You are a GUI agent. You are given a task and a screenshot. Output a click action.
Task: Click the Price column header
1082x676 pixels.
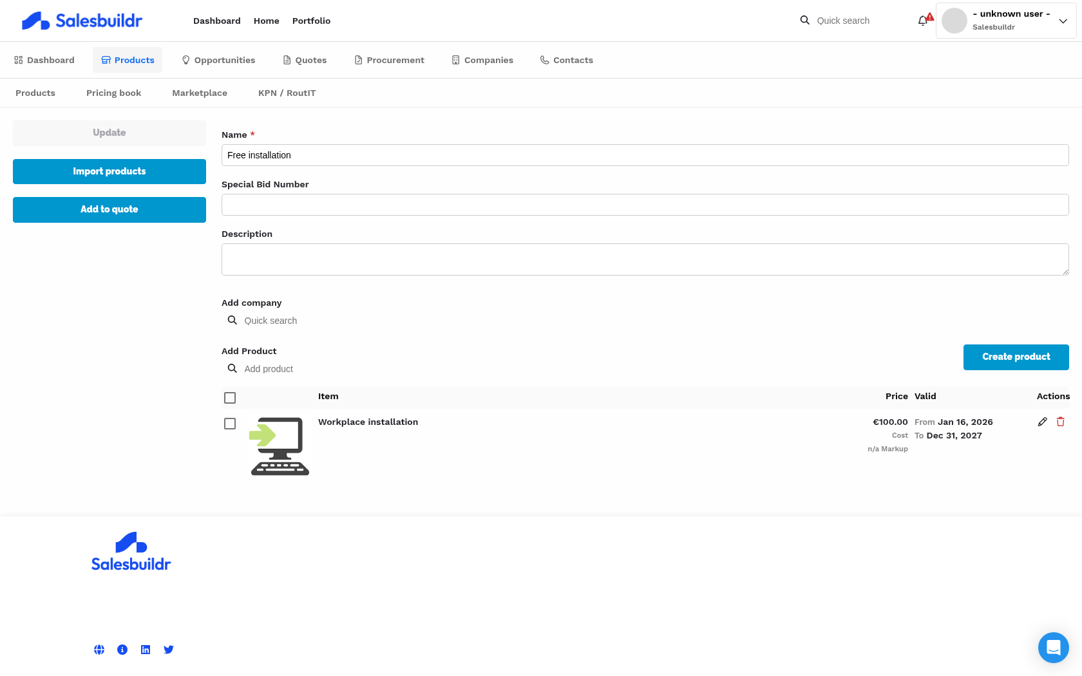(897, 396)
